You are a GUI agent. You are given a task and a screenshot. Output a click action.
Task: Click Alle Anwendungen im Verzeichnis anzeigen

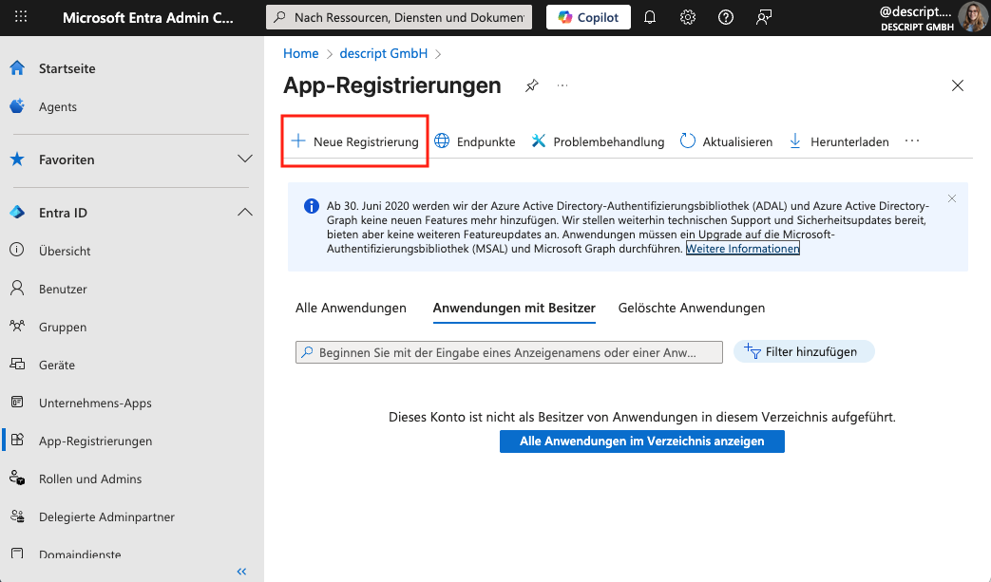pos(641,441)
